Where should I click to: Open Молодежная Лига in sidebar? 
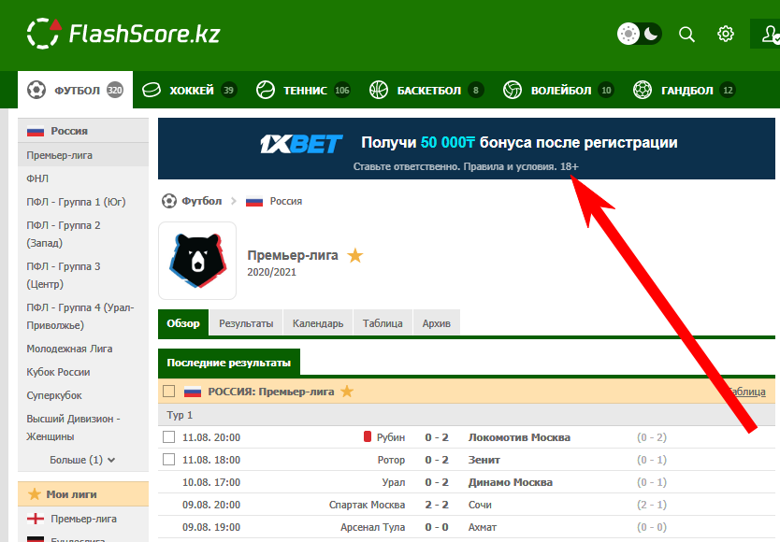69,349
